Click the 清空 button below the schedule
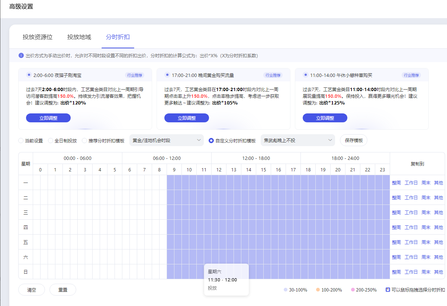Viewport: 447px width, 306px height. [32, 290]
